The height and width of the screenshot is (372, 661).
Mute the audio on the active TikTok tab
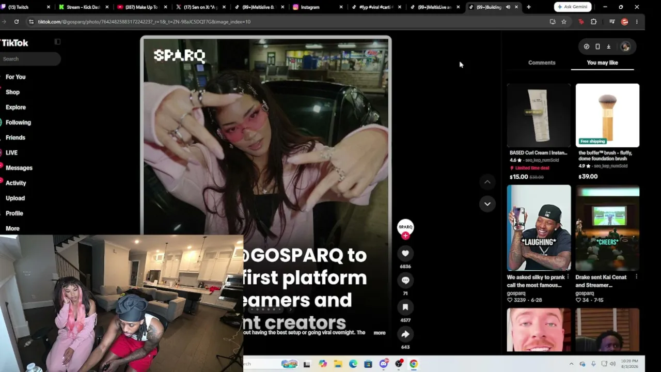[x=508, y=7]
